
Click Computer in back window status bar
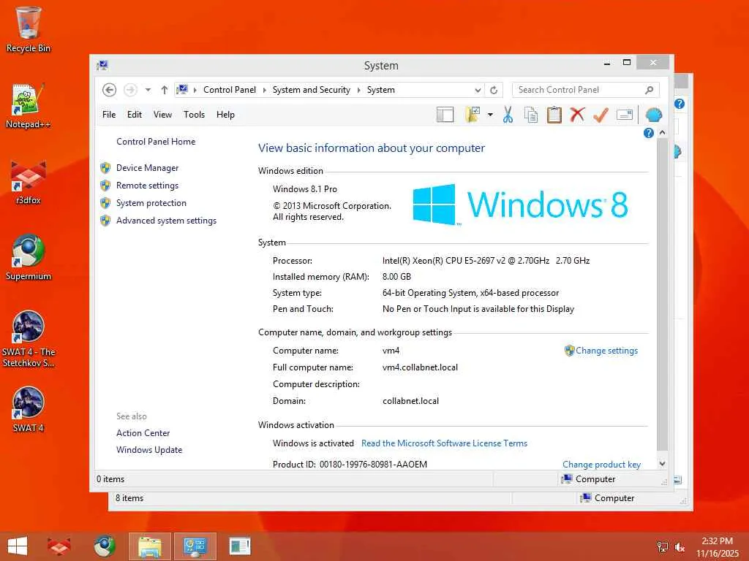(x=608, y=498)
